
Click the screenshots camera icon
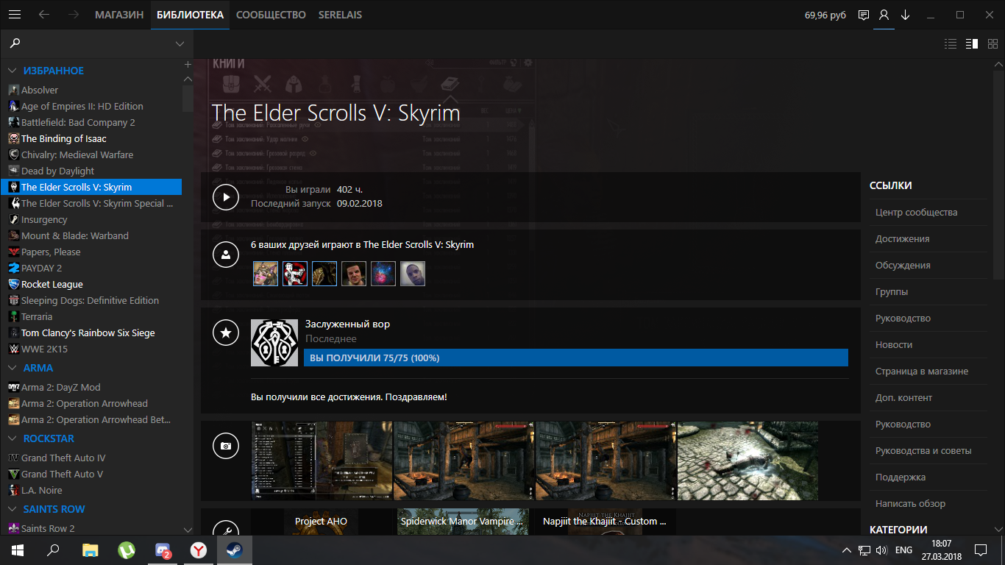pos(226,446)
